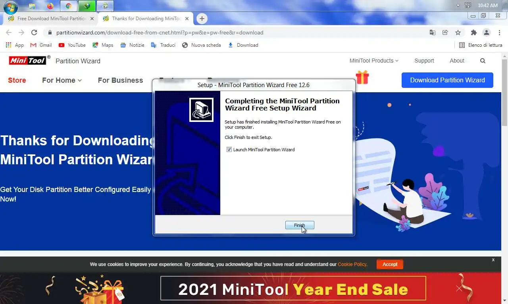
Task: Reload the current page
Action: tap(34, 32)
